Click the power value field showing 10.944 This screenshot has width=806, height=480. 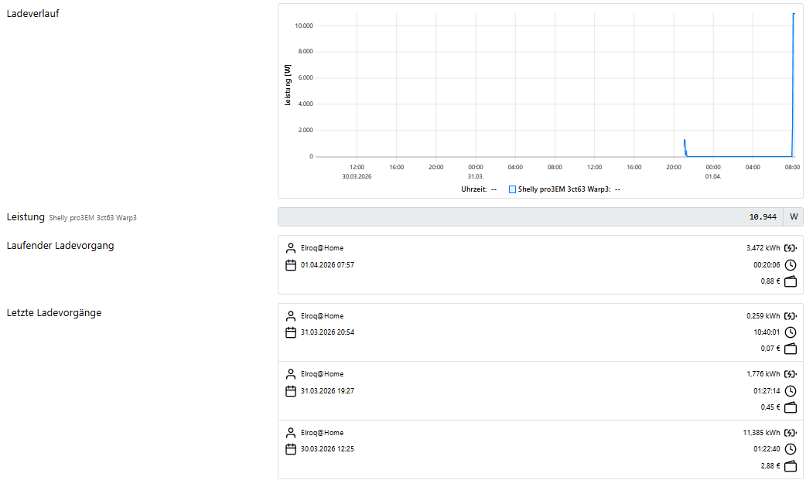(x=530, y=217)
